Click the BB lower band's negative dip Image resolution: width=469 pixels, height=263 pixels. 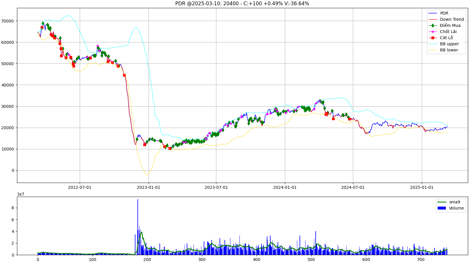click(x=147, y=174)
